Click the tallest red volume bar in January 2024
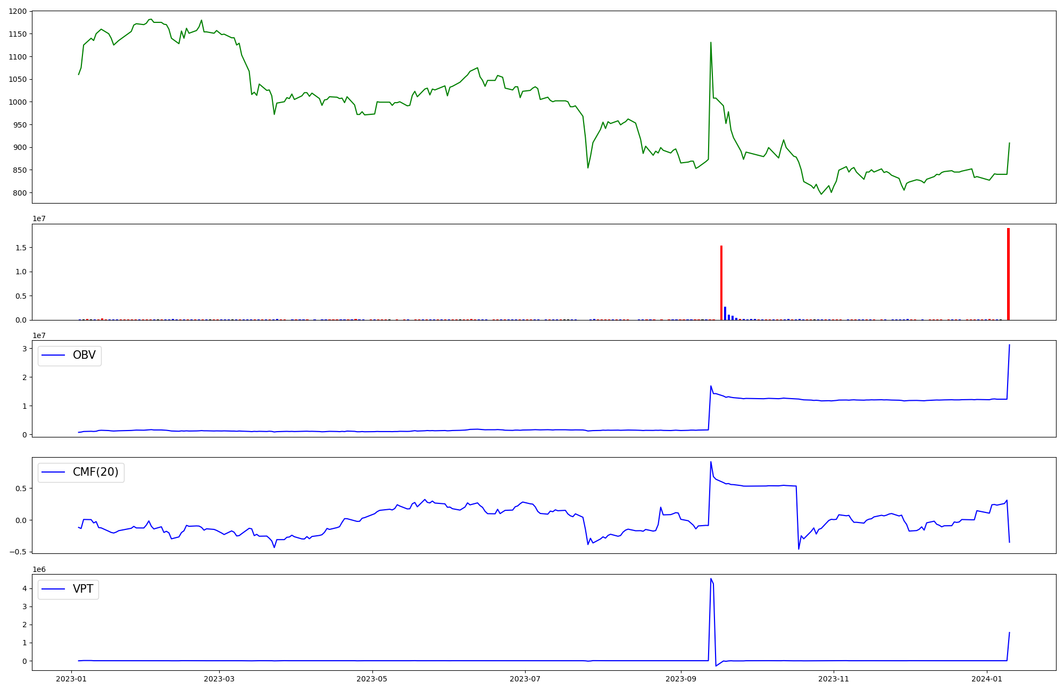Image resolution: width=1064 pixels, height=691 pixels. click(1008, 274)
